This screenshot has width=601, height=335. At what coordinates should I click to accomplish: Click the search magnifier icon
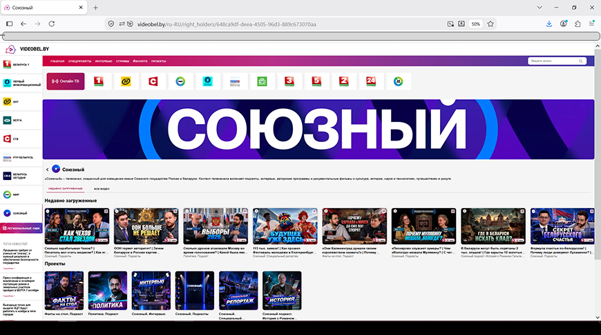[581, 61]
